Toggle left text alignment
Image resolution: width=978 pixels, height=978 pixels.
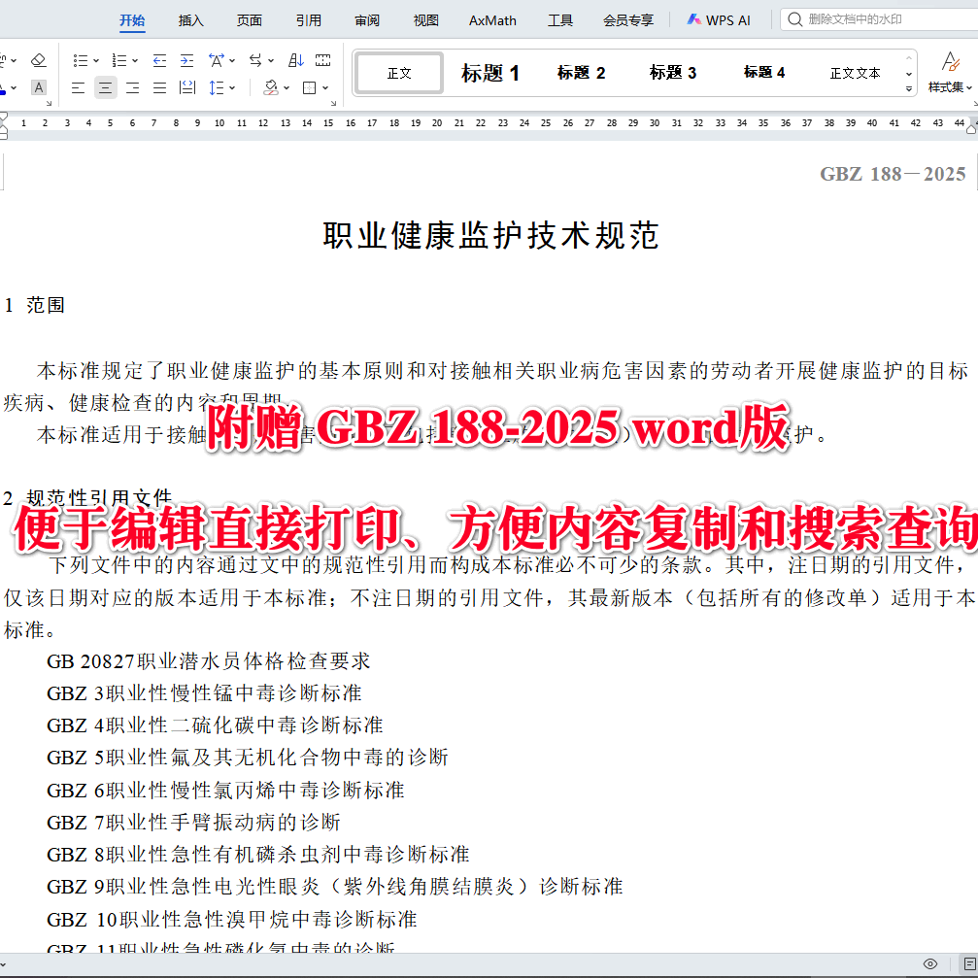[79, 87]
